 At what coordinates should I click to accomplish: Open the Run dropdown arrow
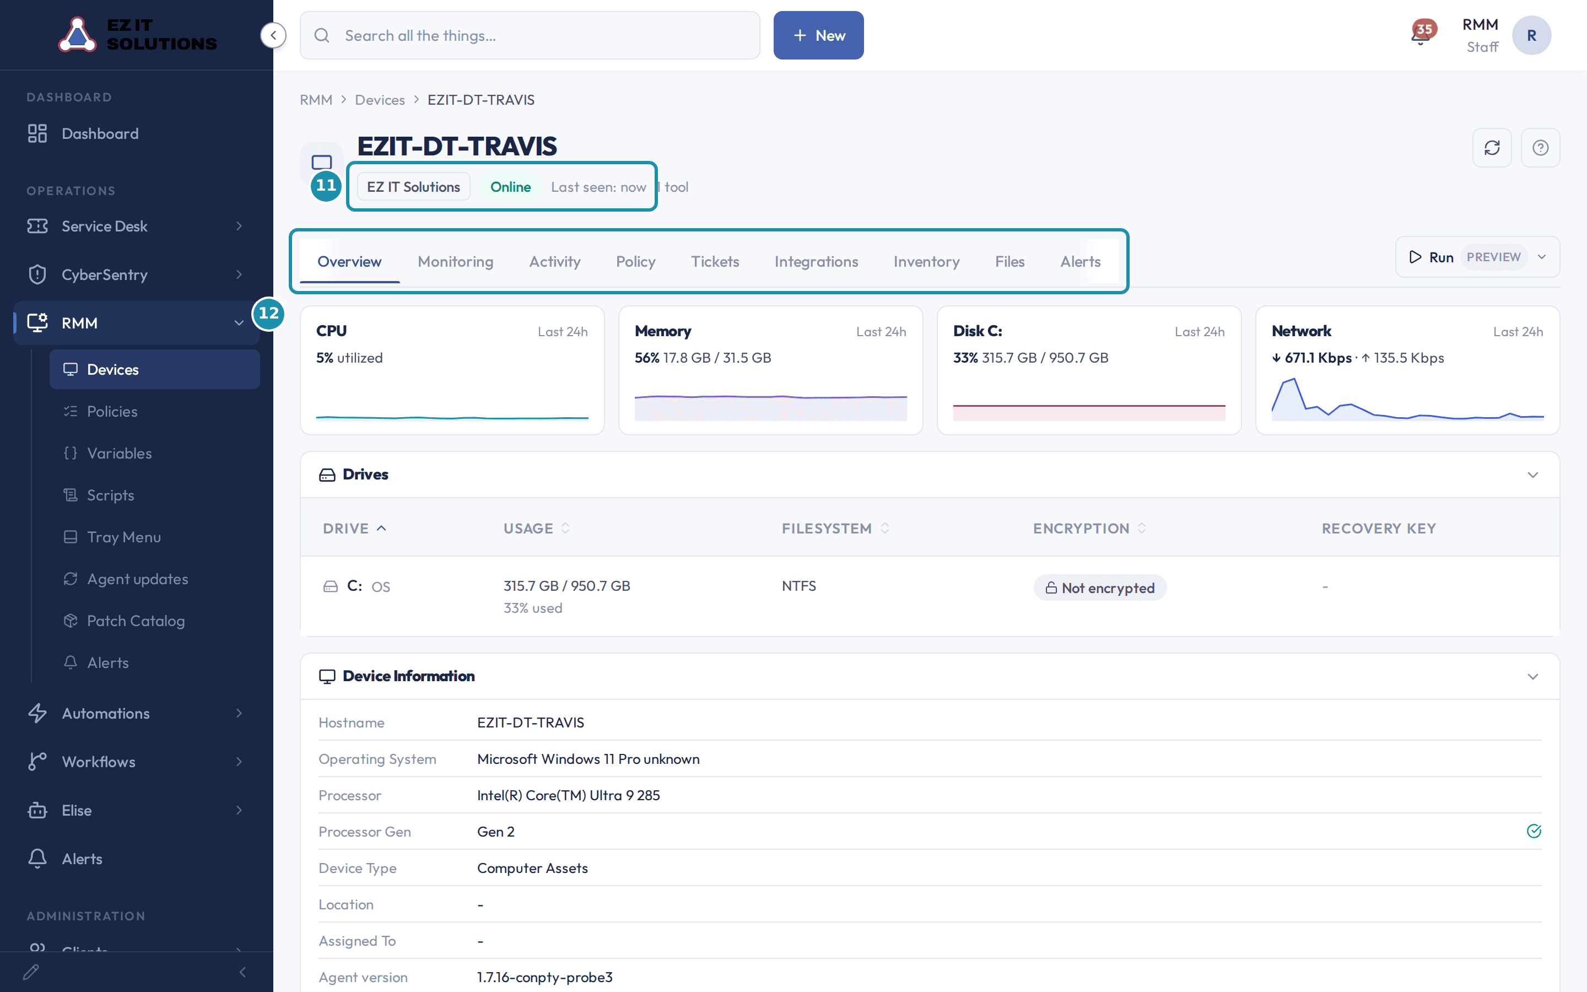click(x=1542, y=256)
